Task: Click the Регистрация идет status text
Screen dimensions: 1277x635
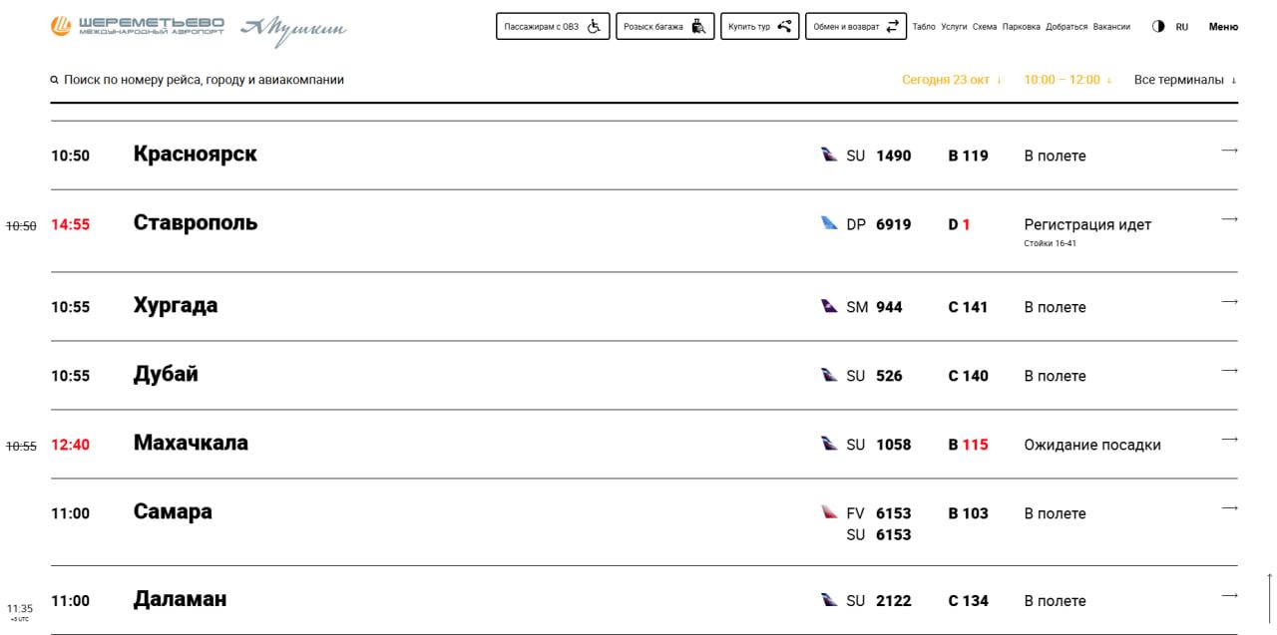Action: coord(1087,224)
